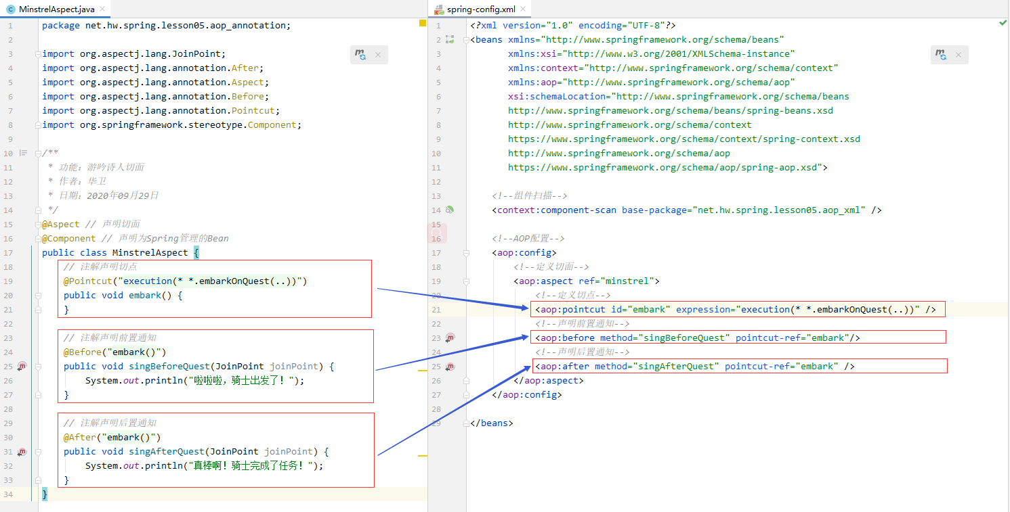Image resolution: width=1010 pixels, height=512 pixels.
Task: Click gutter method icon on XML line 23
Action: 449,338
